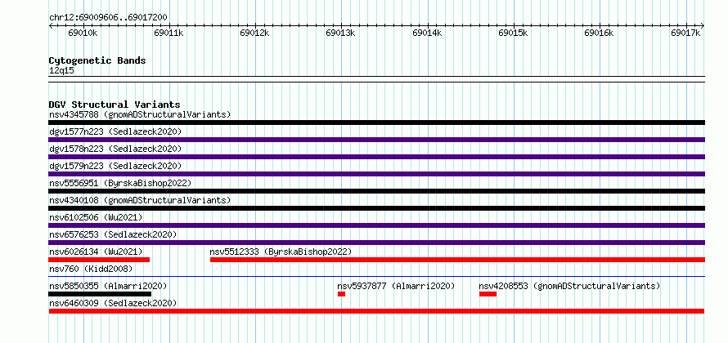The width and height of the screenshot is (728, 343).
Task: Select the purple bar under nsv6102506
Action: [x=377, y=225]
